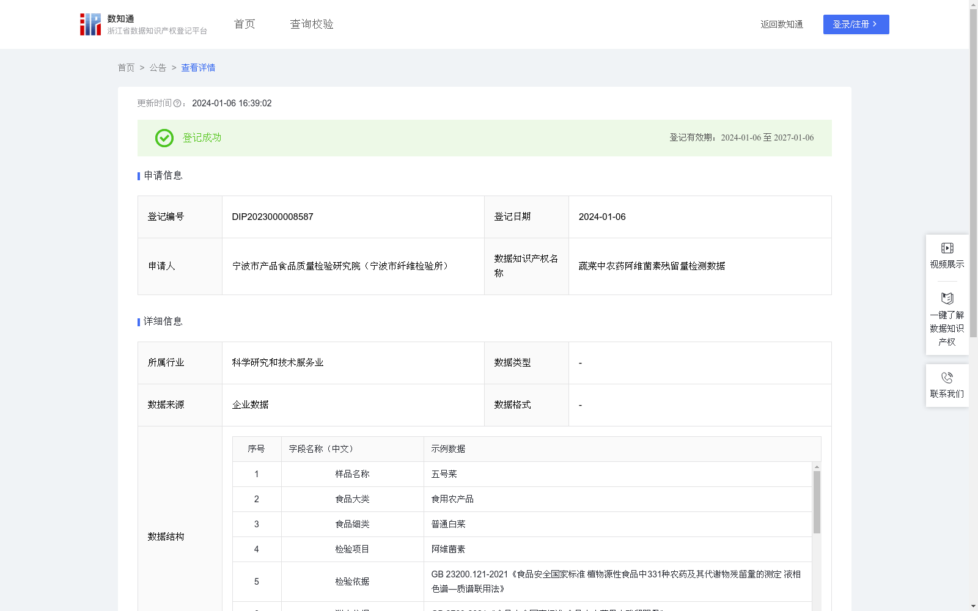
Task: Open 一键了解数据知识产权 sidebar icon
Action: (947, 299)
